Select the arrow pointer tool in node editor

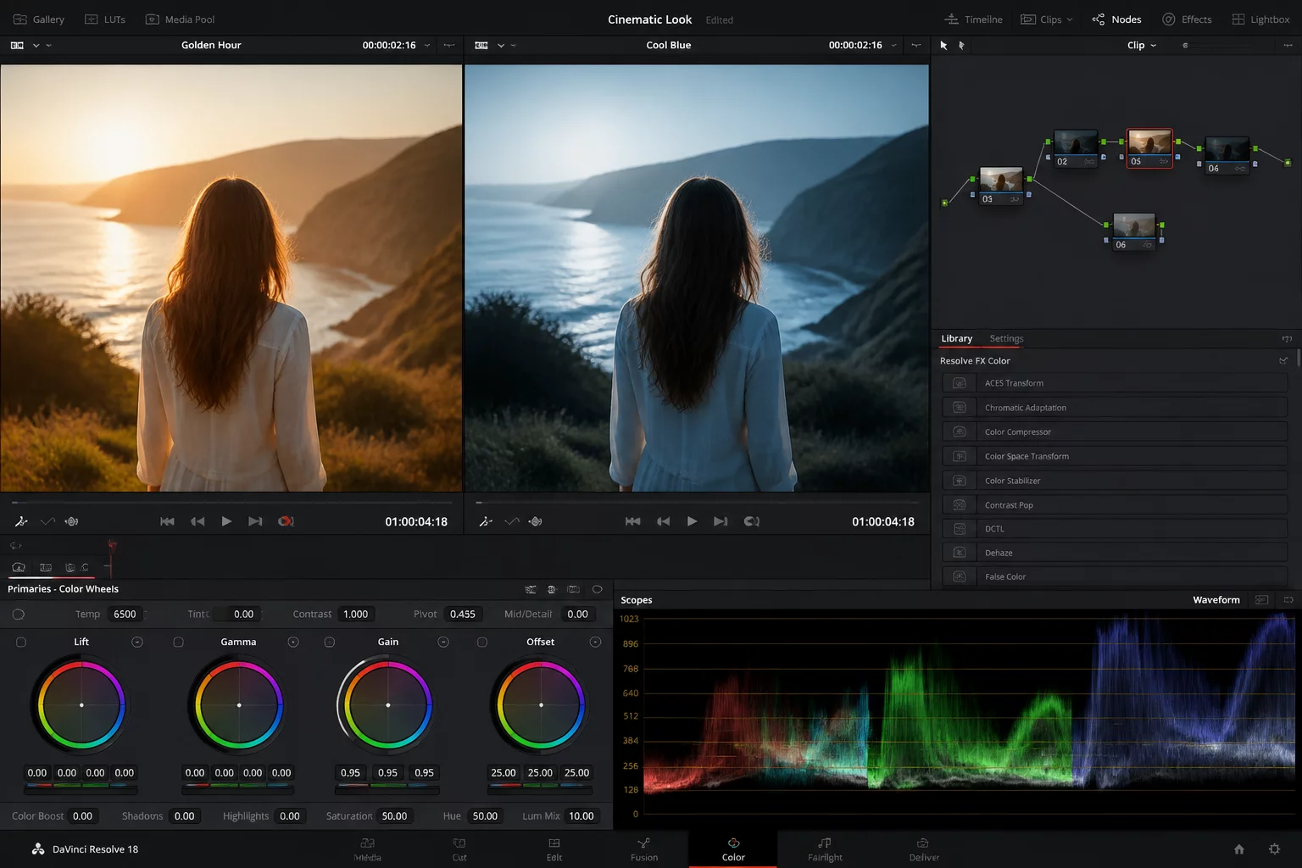(943, 46)
